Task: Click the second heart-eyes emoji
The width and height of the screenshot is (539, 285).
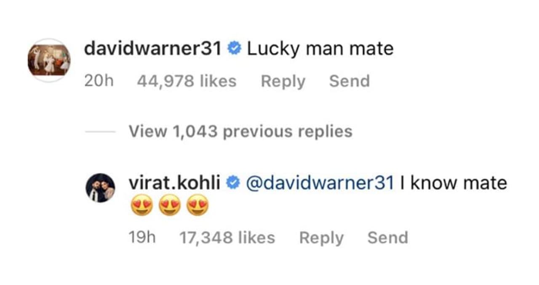Action: click(170, 207)
